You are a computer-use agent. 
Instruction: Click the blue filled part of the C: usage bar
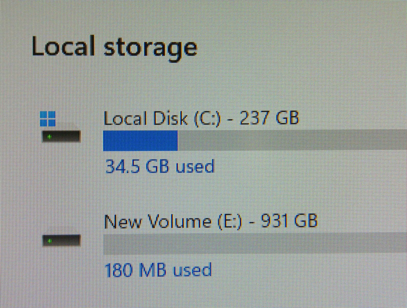(140, 141)
